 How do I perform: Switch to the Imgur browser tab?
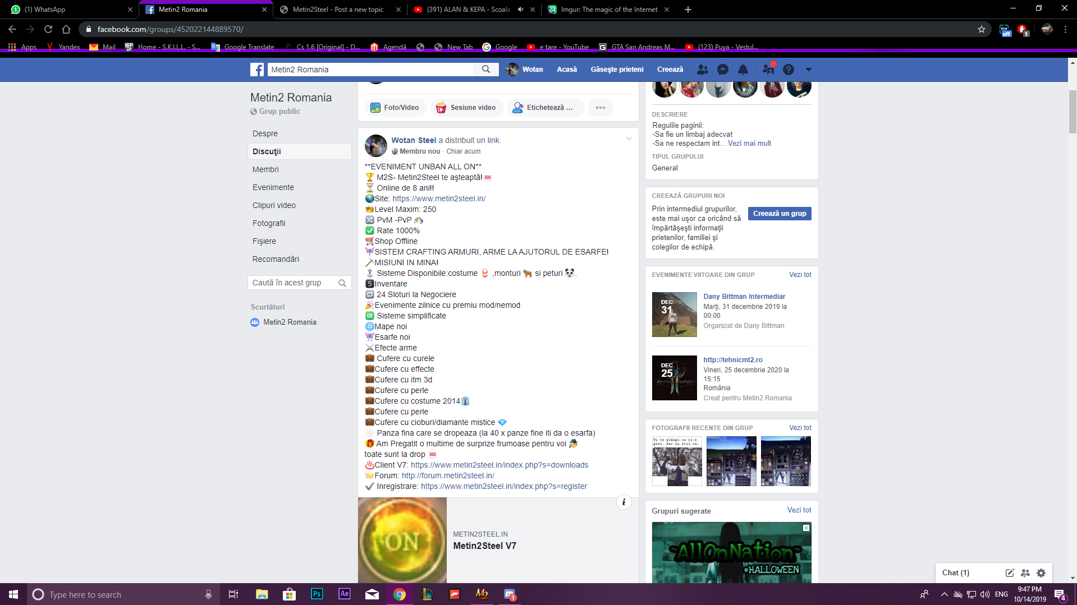coord(608,10)
